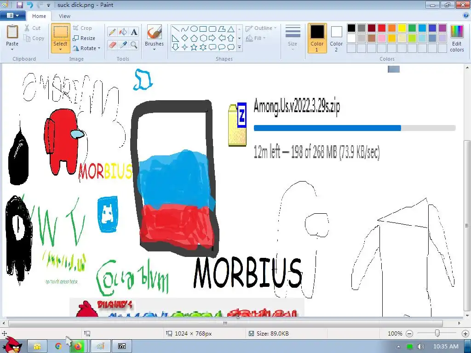Choose the Down arrow shape

pyautogui.click(x=176, y=47)
